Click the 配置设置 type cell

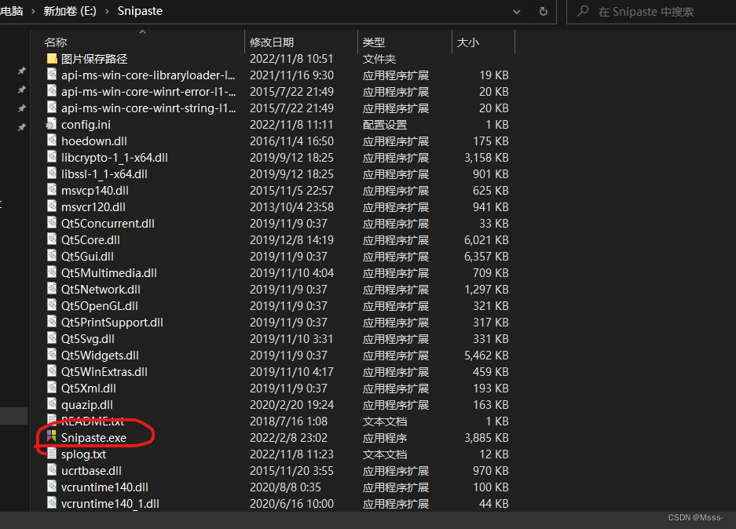click(x=385, y=125)
